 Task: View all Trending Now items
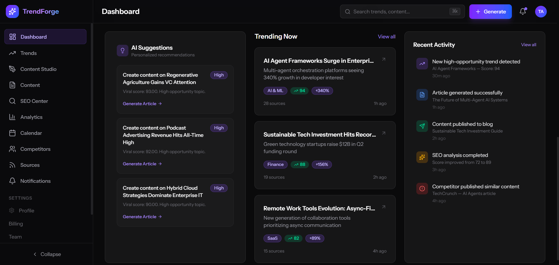pyautogui.click(x=386, y=37)
